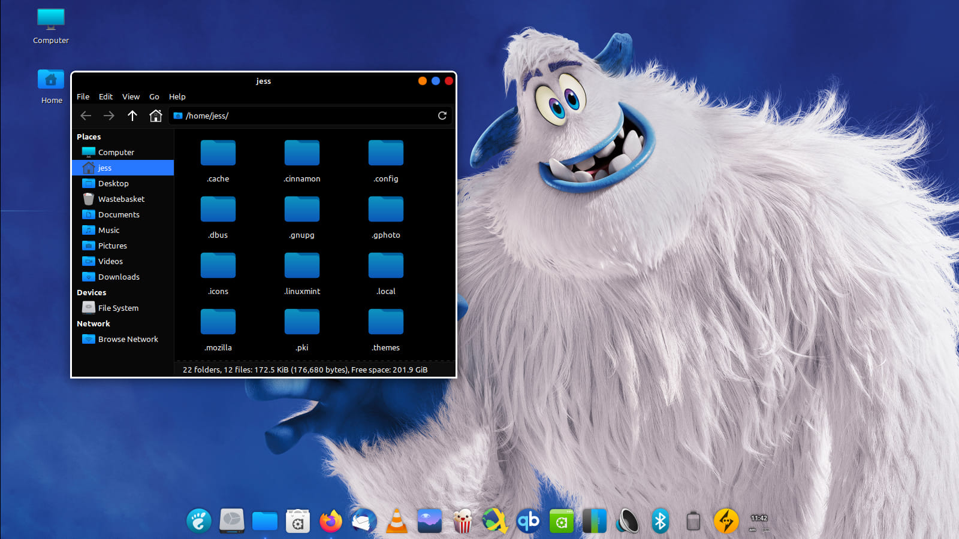Click the Bluetooth icon in the dock
This screenshot has width=959, height=539.
tap(660, 521)
